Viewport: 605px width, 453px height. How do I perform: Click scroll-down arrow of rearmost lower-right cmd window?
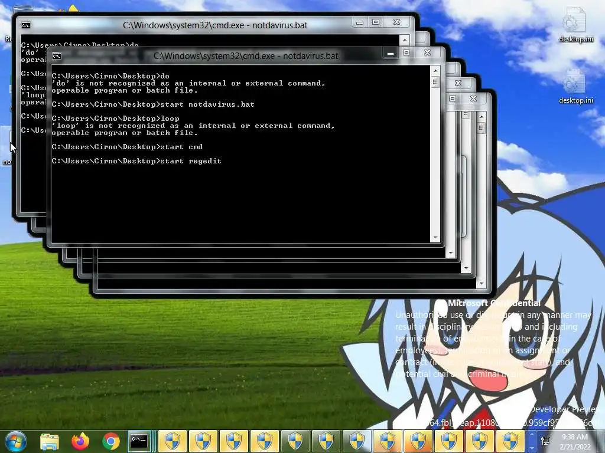pyautogui.click(x=481, y=284)
